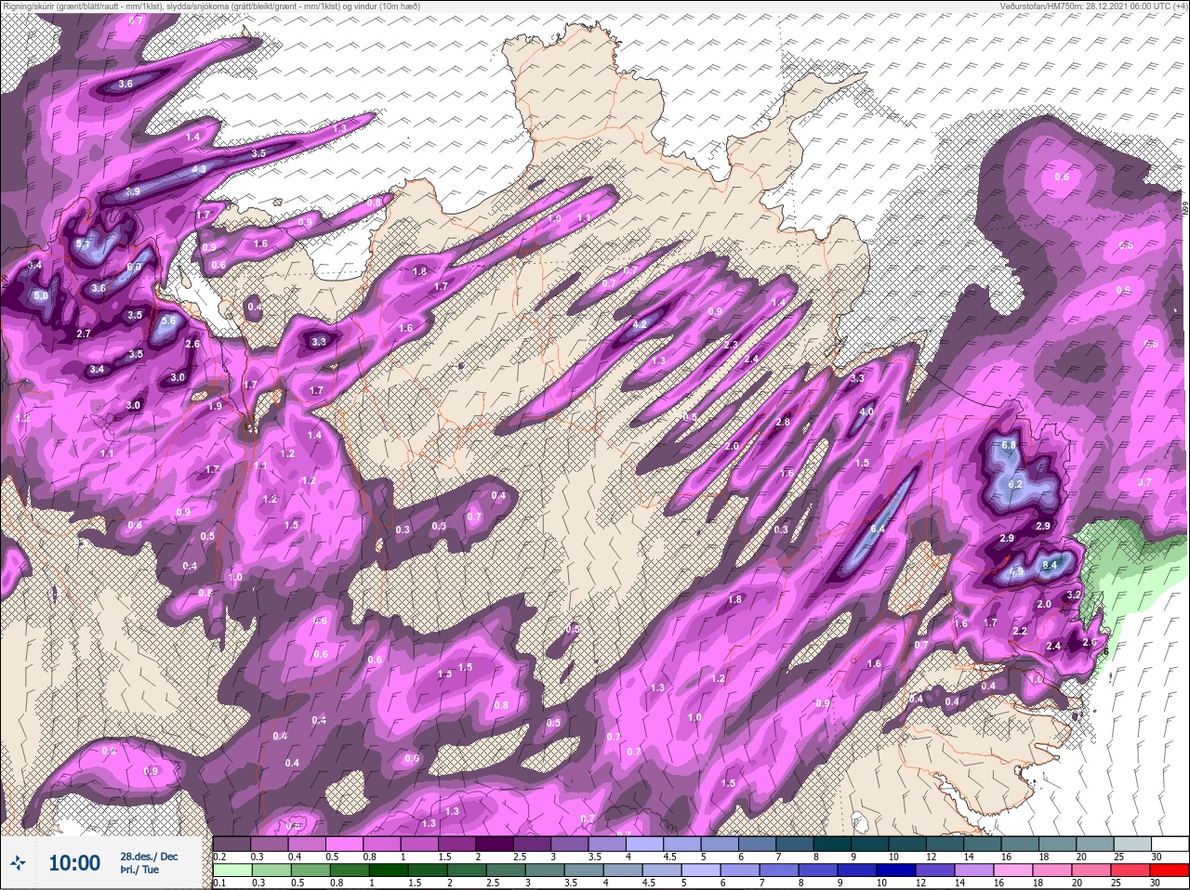Click the '28.des./ Dec' date label
Screen dimensions: 1190x890
click(x=149, y=857)
